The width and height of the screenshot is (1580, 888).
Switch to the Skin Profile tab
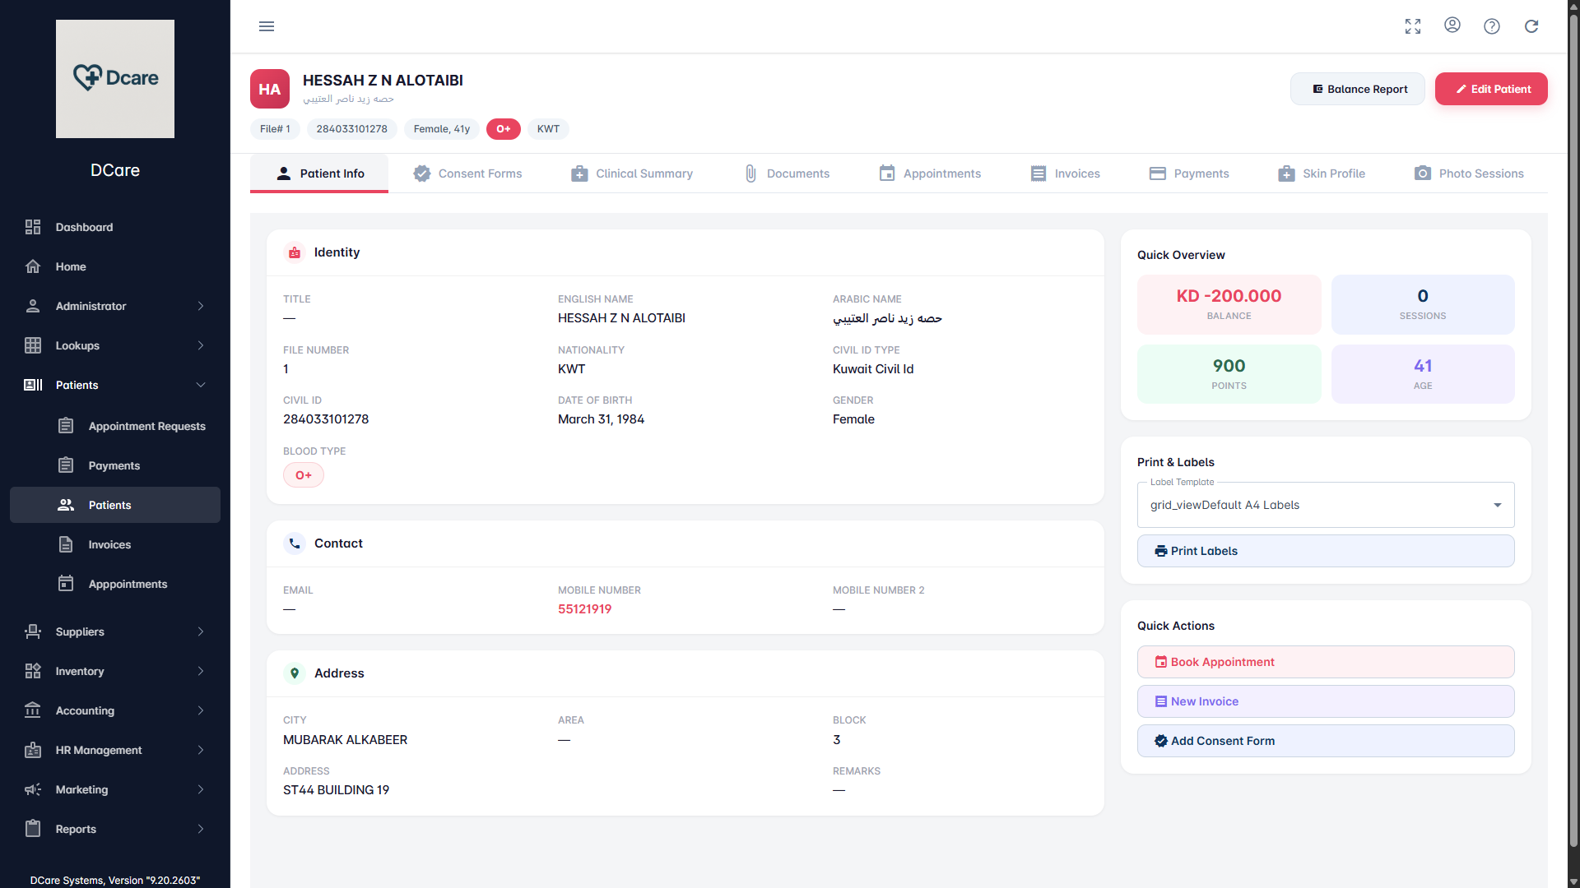tap(1322, 173)
